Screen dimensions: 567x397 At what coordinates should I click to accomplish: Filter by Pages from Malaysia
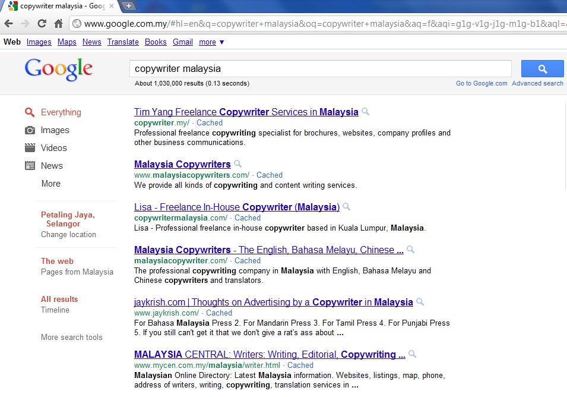[77, 272]
